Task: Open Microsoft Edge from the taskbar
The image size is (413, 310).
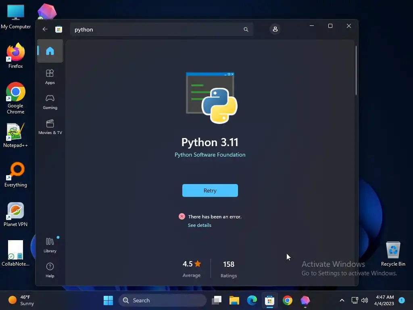Action: [x=252, y=300]
